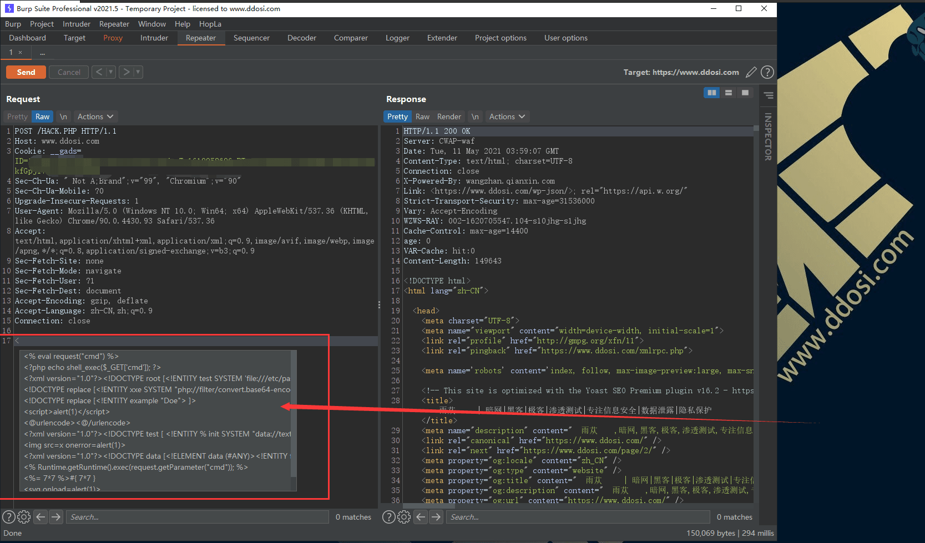
Task: Switch to side-by-side layout view
Action: (x=712, y=93)
